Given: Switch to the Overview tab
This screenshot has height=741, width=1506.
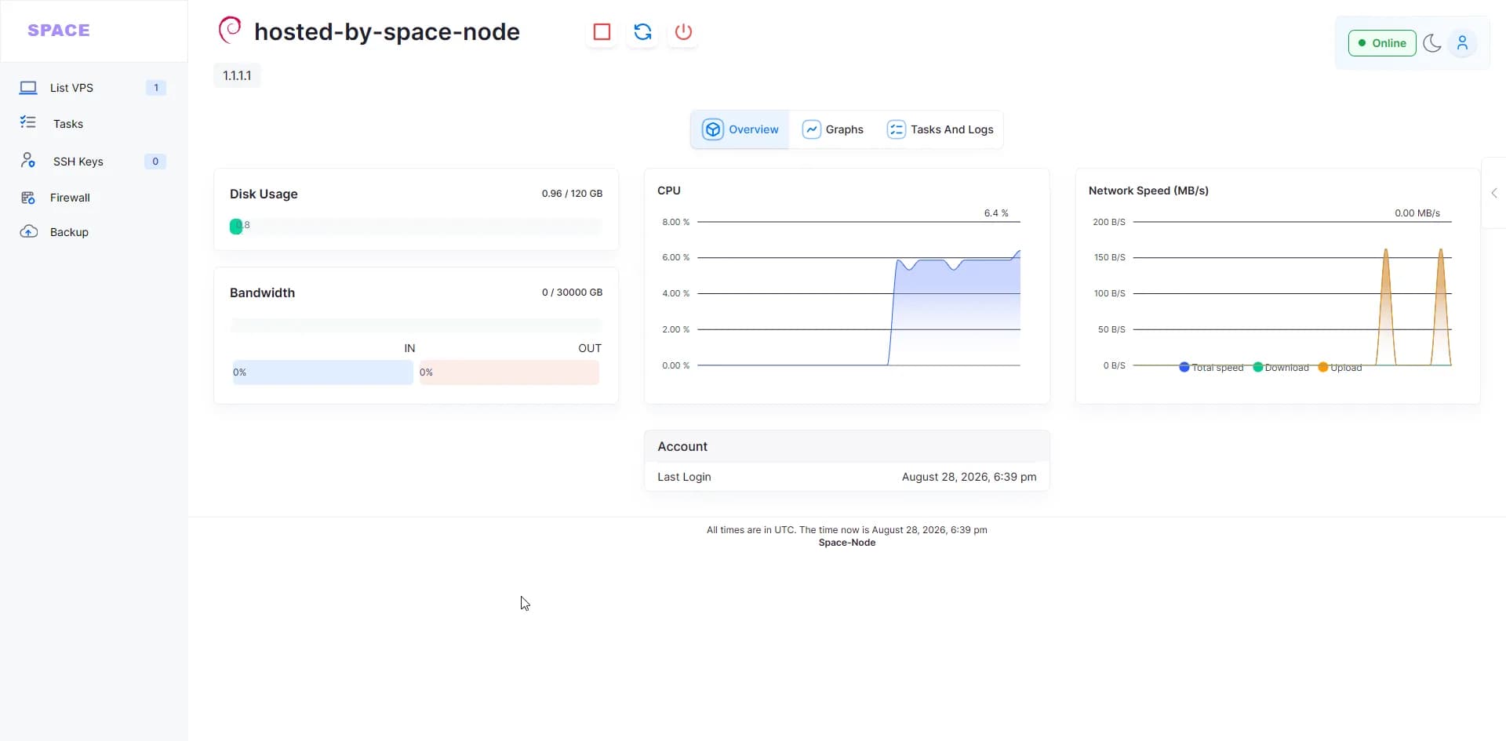Looking at the screenshot, I should 740,129.
